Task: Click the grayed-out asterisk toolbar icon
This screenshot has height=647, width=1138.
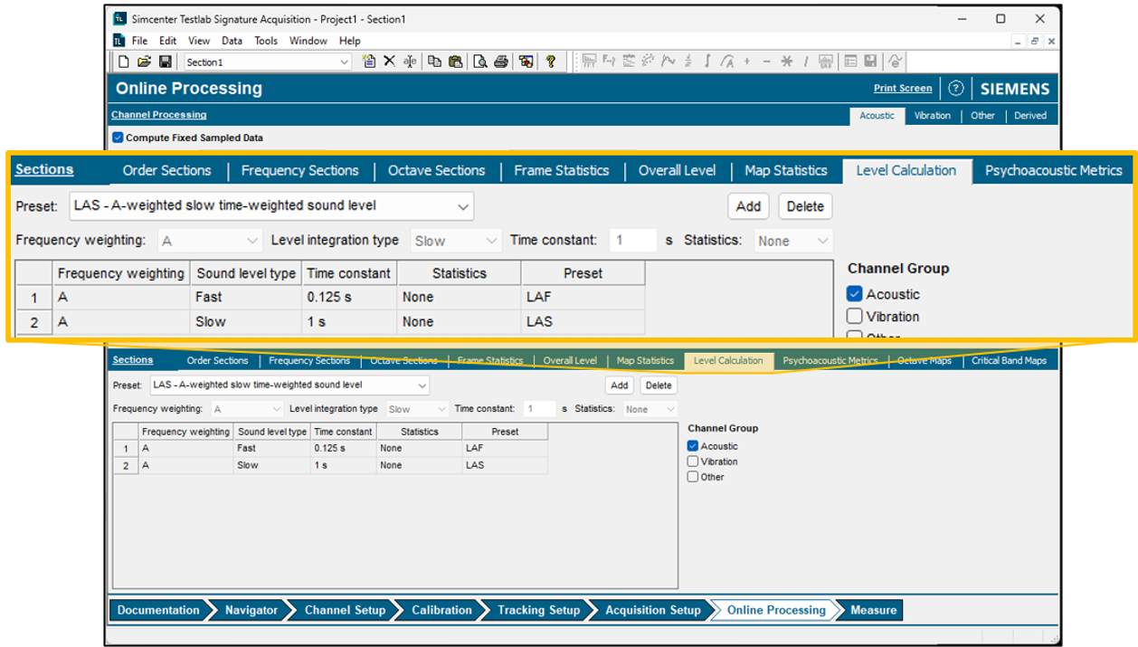Action: pyautogui.click(x=786, y=62)
